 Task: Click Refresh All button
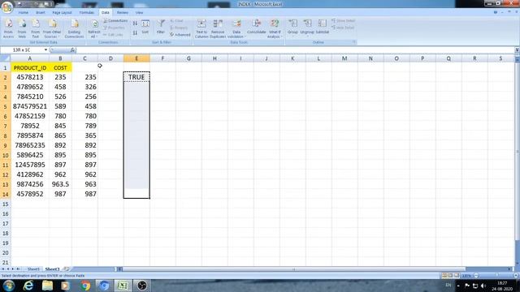94,28
